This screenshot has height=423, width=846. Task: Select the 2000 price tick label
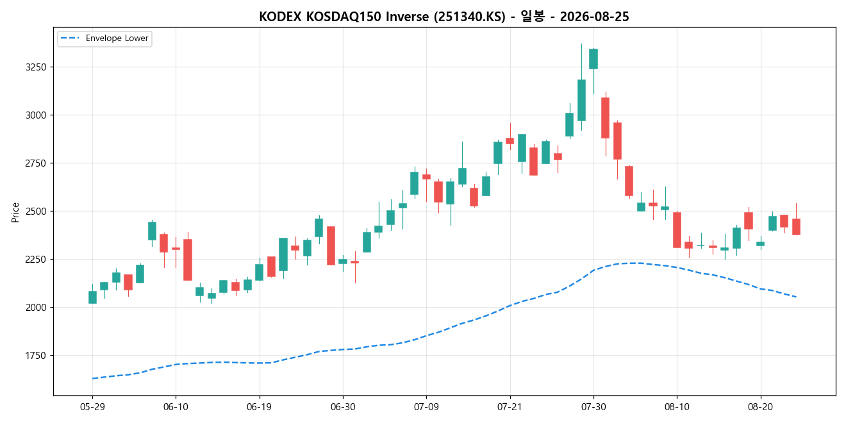coord(36,307)
